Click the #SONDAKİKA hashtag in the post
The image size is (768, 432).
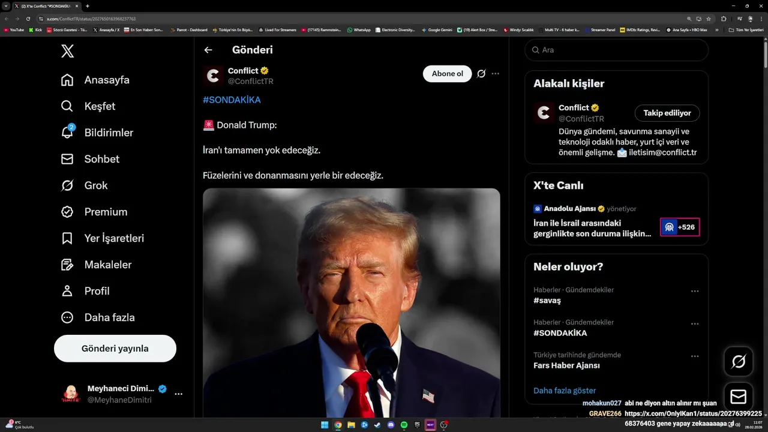pos(232,100)
